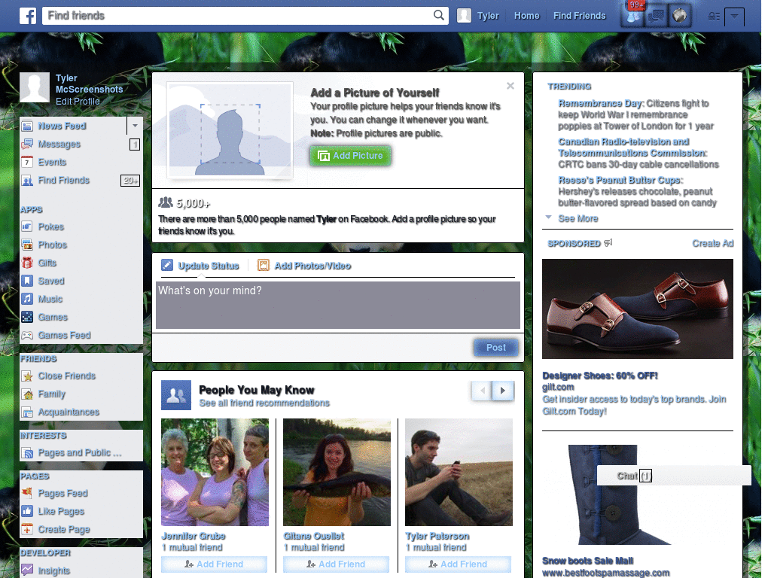Expand the News Feed options arrow

pyautogui.click(x=135, y=126)
